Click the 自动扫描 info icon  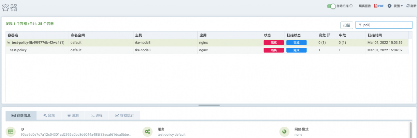click(x=351, y=6)
